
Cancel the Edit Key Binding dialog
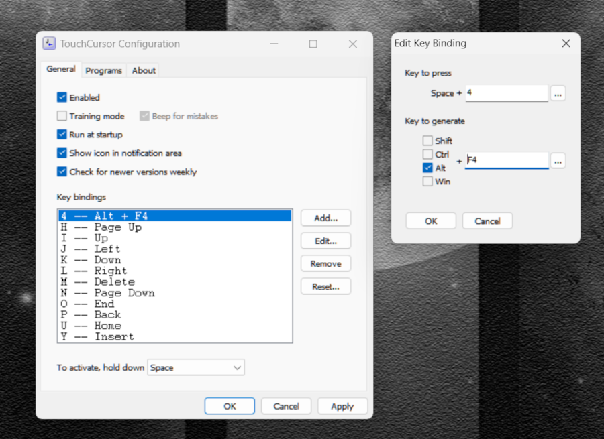click(487, 221)
